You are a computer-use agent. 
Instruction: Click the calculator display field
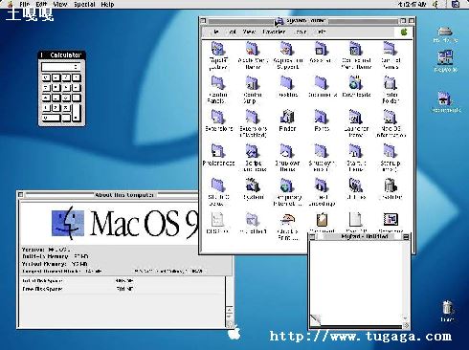pos(61,67)
